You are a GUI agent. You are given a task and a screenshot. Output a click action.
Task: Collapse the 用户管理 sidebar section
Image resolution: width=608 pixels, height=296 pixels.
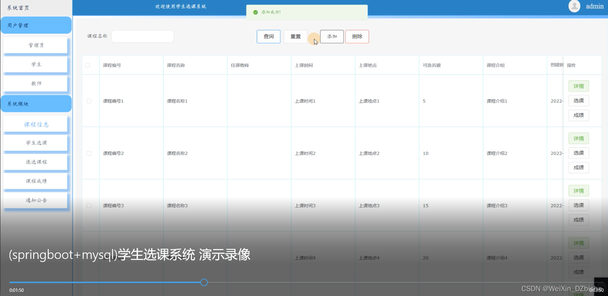(36, 25)
